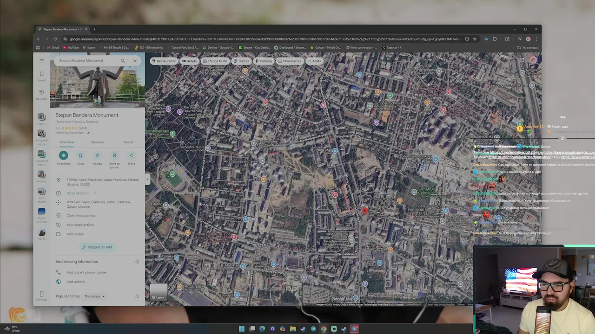Click help icon beside Add missing information
Viewport: 595px width, 334px height.
(137, 262)
